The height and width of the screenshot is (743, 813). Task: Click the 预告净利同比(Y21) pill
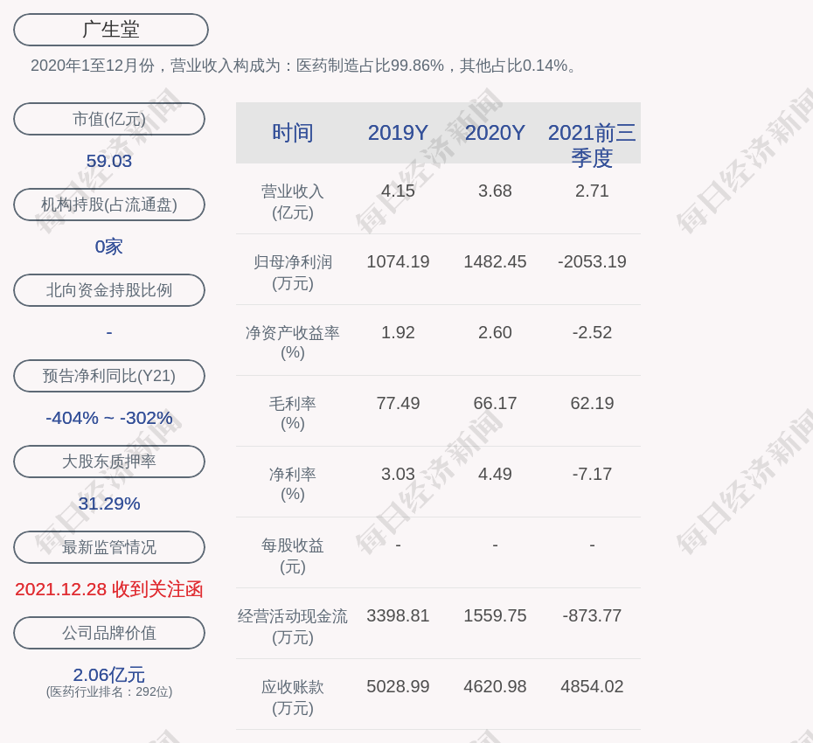pos(109,375)
